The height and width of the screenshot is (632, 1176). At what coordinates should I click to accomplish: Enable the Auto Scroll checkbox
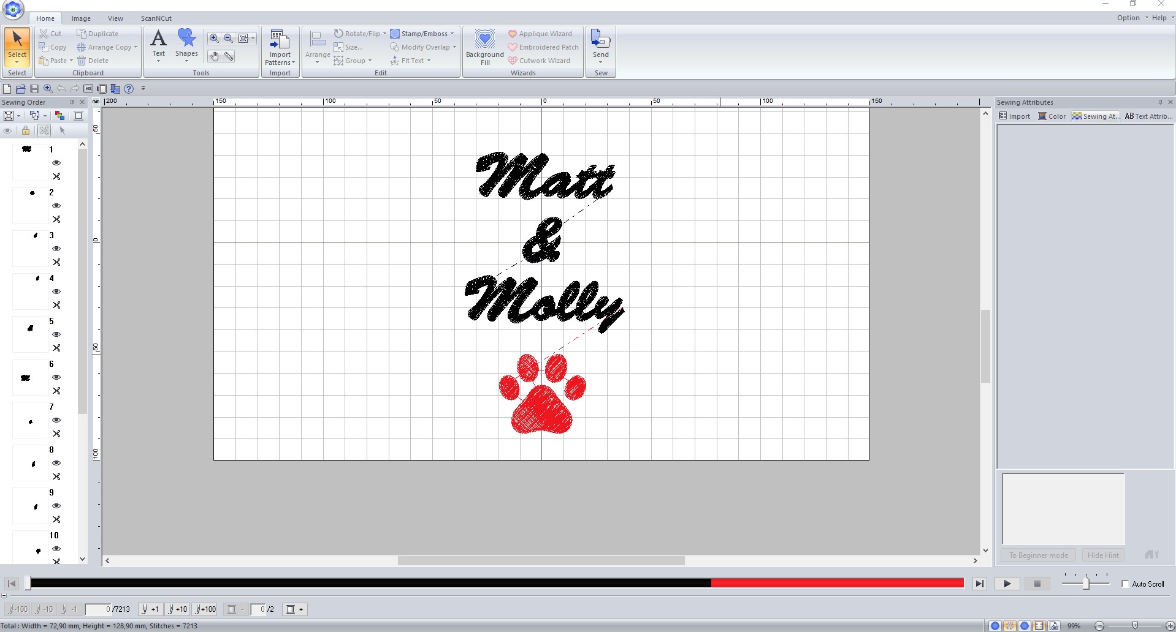pos(1125,584)
